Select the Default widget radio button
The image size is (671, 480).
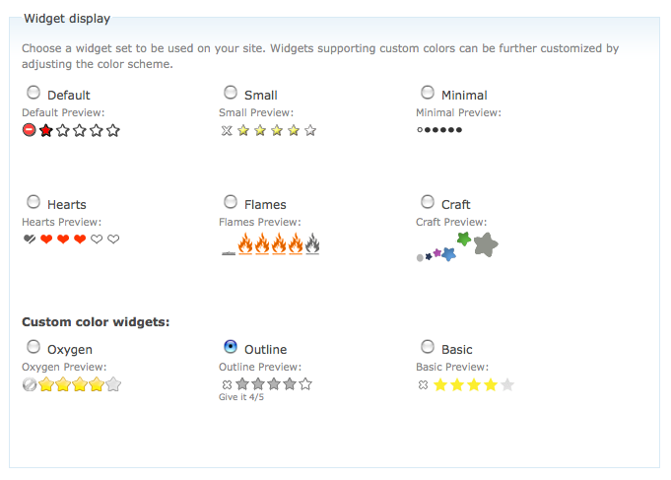tap(34, 93)
